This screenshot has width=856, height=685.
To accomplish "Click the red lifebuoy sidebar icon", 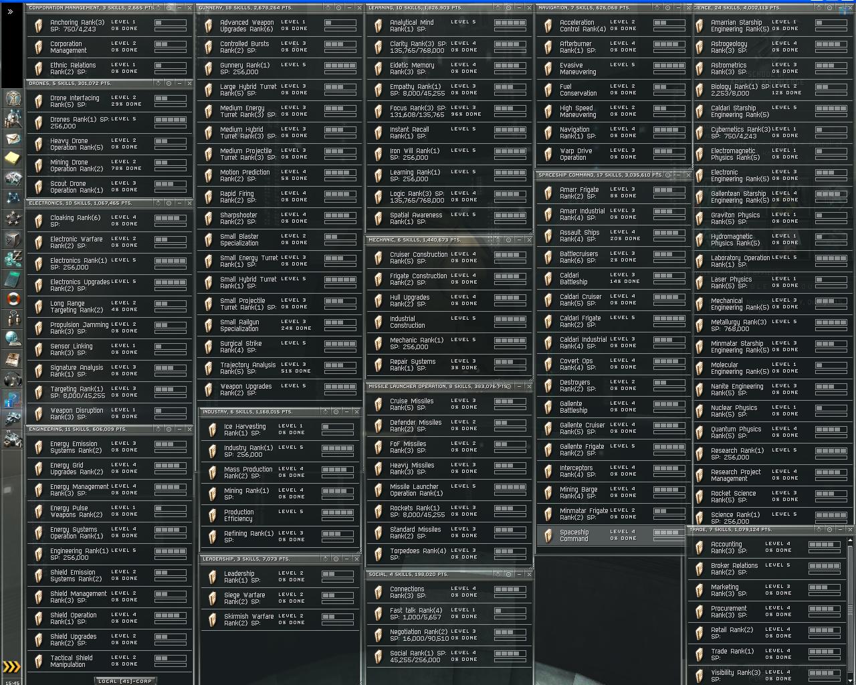I will [13, 299].
